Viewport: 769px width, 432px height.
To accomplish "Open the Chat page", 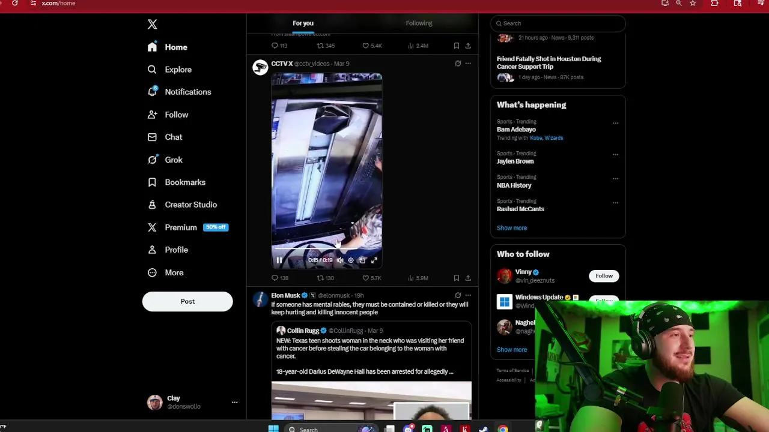I will tap(165, 137).
